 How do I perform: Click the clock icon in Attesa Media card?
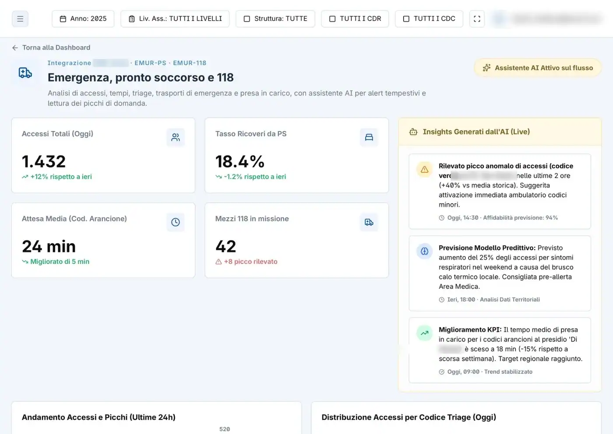tap(176, 222)
